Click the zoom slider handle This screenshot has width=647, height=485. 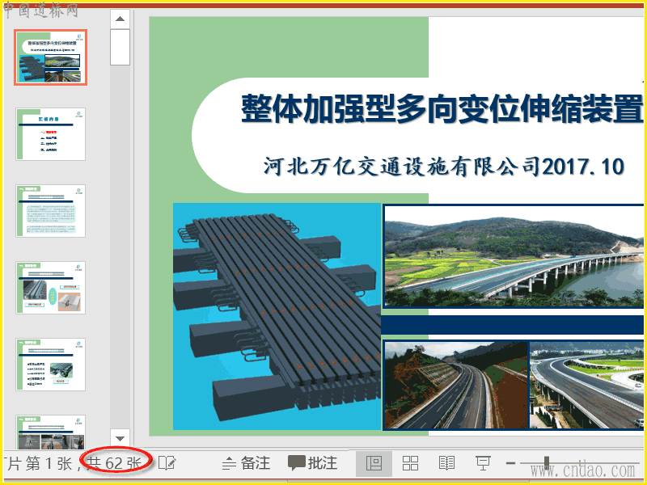547,463
